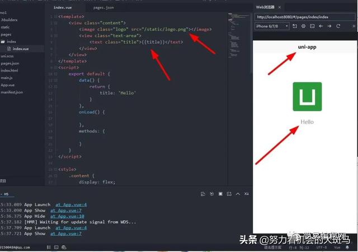This screenshot has height=252, width=358.
Task: Click the Hello text in preview
Action: 307,122
